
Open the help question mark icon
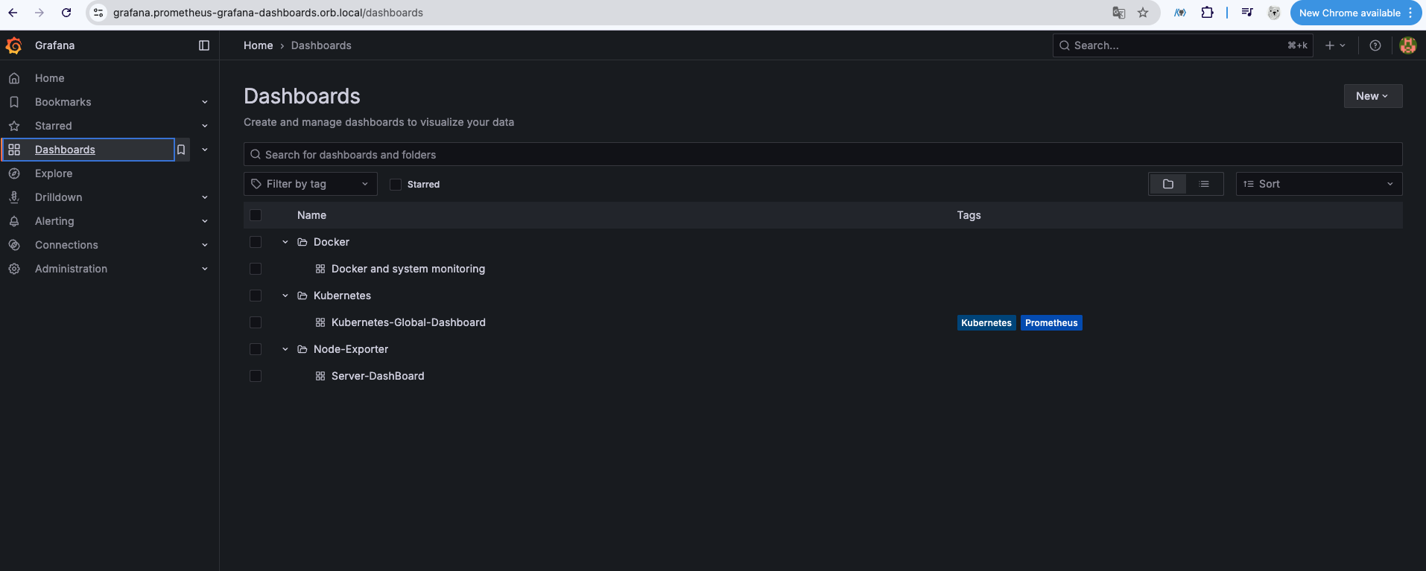pos(1375,45)
